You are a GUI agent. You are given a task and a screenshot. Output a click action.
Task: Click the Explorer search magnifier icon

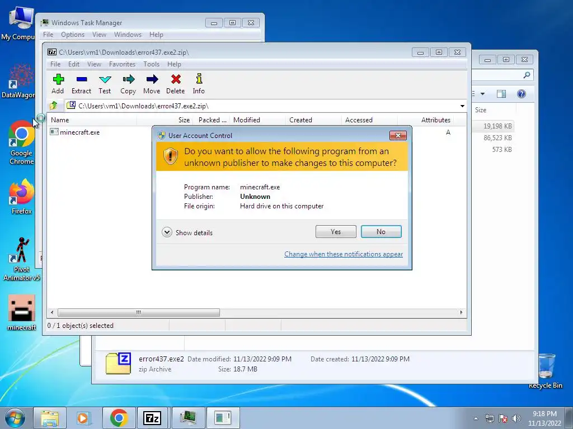click(x=527, y=75)
